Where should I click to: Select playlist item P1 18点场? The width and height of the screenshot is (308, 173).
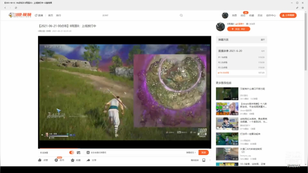click(241, 57)
